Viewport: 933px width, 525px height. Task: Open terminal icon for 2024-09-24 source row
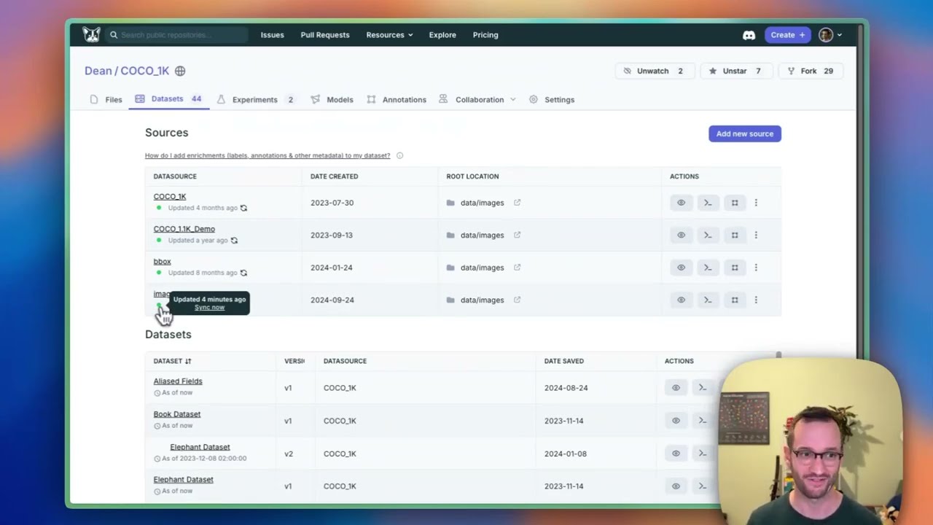point(708,300)
